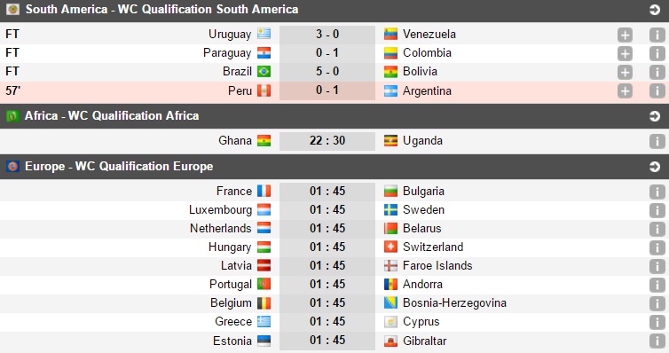Click the 22 : 30 Ghana kickoff time
Image resolution: width=669 pixels, height=353 pixels.
tap(327, 141)
